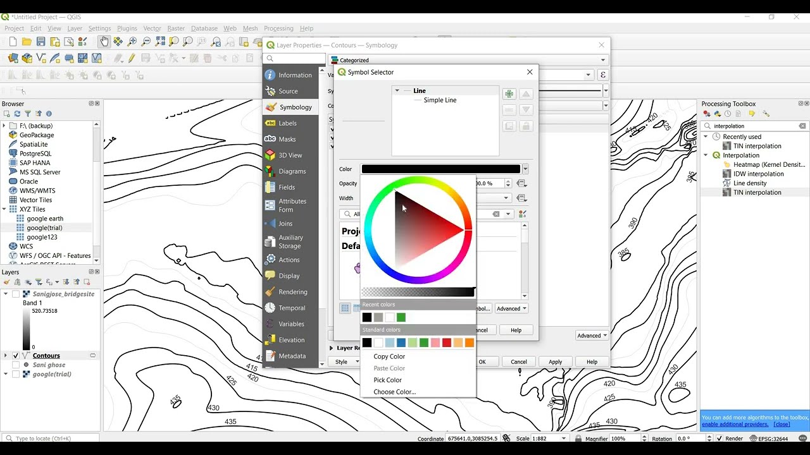Open Advanced dropdown in Symbol Selector
This screenshot has width=810, height=455.
(x=511, y=309)
